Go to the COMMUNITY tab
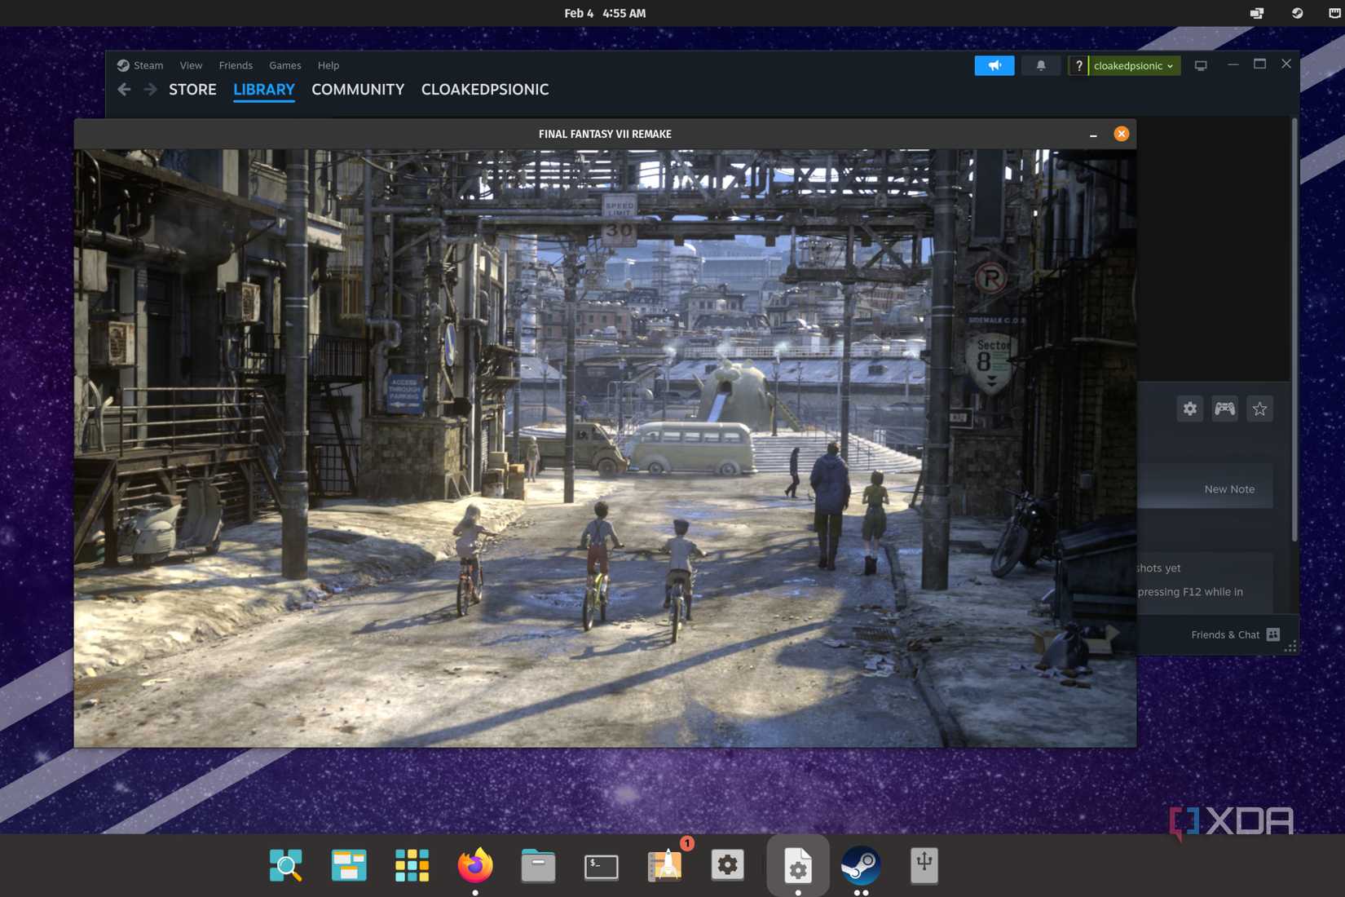This screenshot has width=1345, height=897. [358, 90]
